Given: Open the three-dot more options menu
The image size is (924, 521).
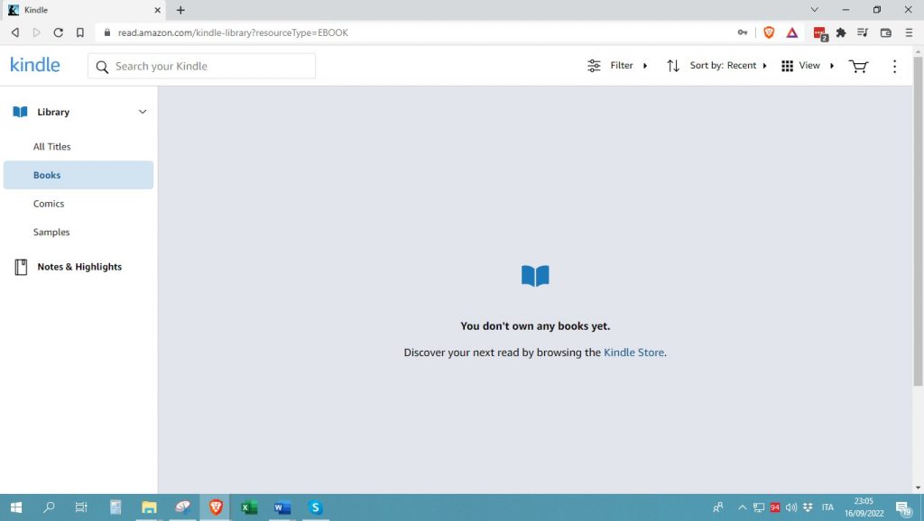Looking at the screenshot, I should tap(894, 66).
